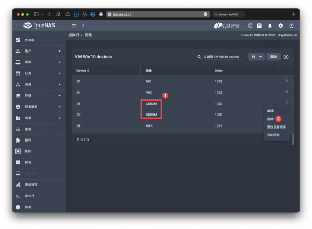The height and width of the screenshot is (229, 312).
Task: Click the browser address bar
Action: 158,15
